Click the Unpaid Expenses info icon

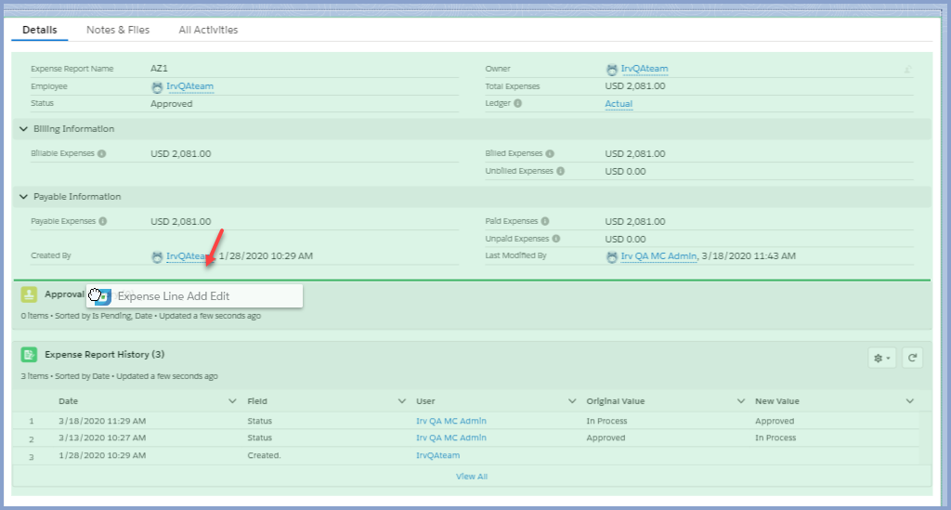click(x=556, y=239)
